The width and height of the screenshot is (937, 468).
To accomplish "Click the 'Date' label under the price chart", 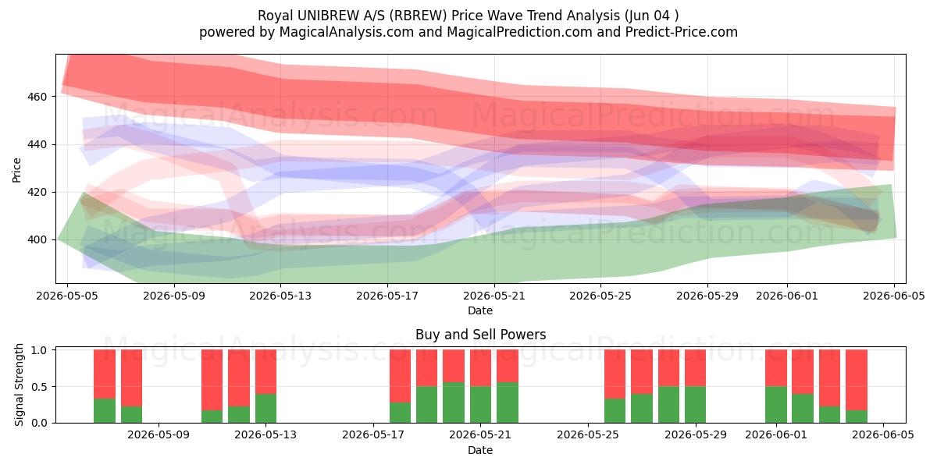I will click(x=480, y=310).
